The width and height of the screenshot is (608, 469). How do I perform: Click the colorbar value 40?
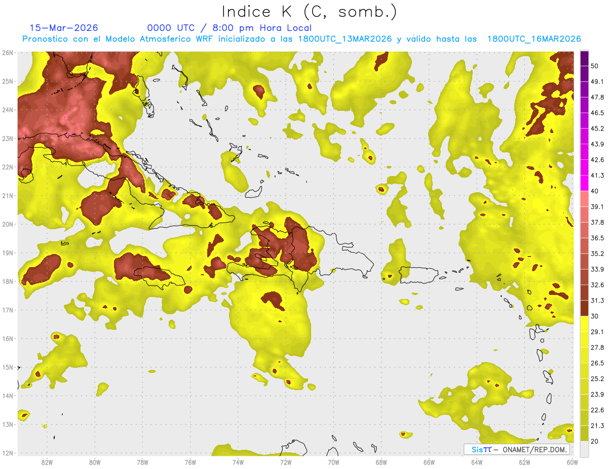[x=595, y=191]
